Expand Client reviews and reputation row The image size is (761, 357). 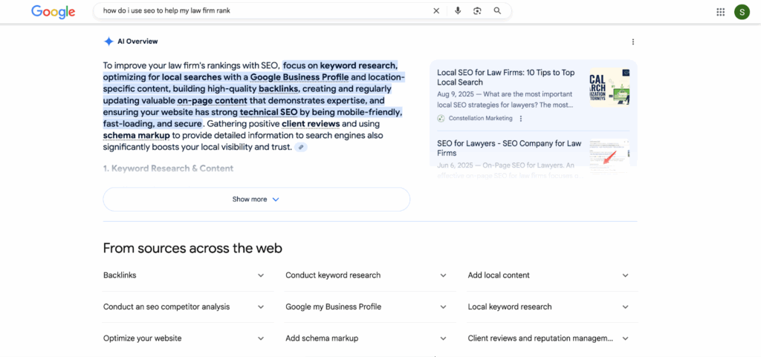point(552,338)
